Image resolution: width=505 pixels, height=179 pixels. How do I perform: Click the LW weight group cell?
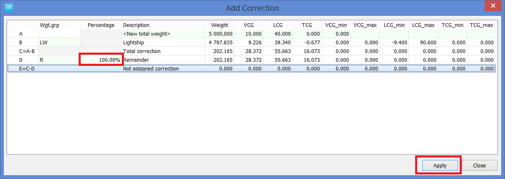[x=59, y=42]
